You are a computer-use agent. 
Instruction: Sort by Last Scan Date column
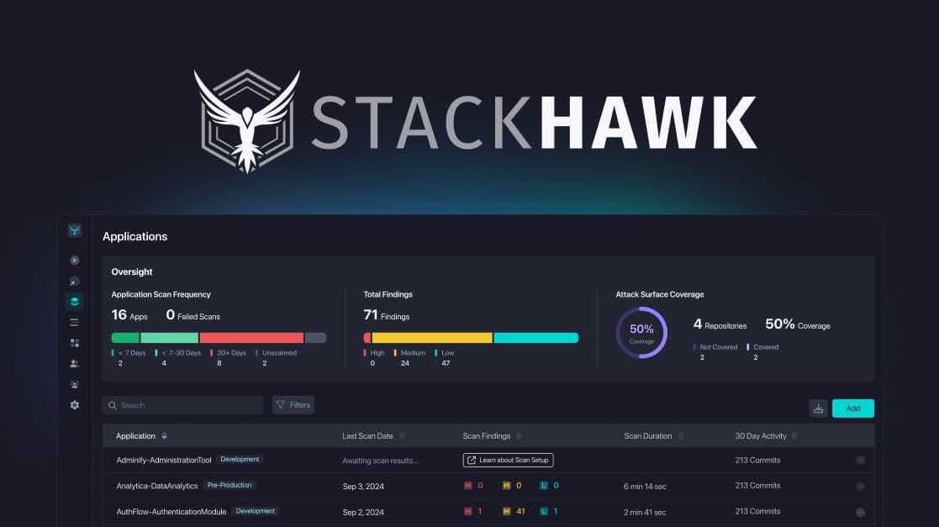pos(402,436)
